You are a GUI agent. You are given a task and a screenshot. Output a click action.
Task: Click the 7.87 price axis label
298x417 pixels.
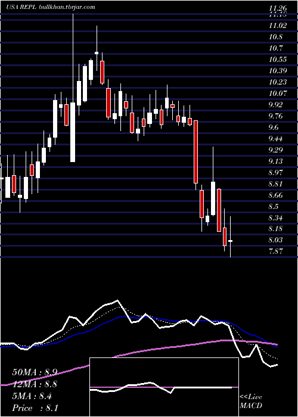click(275, 251)
